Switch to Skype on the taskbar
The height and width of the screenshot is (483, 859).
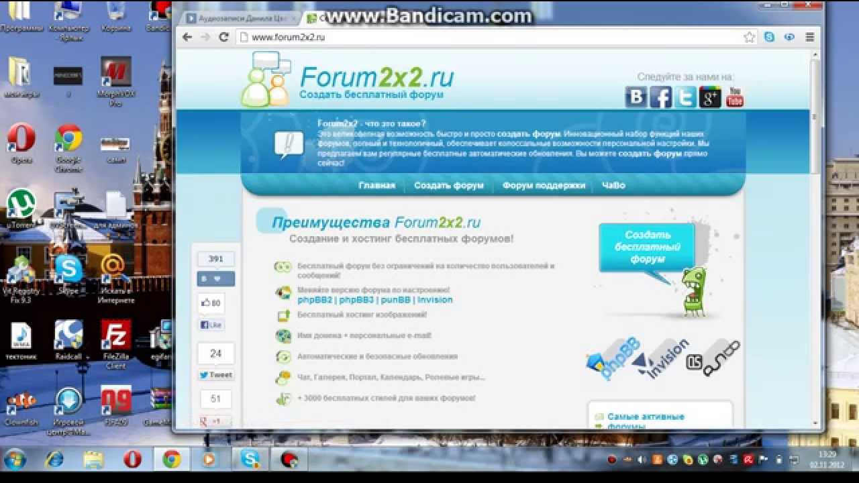coord(250,460)
